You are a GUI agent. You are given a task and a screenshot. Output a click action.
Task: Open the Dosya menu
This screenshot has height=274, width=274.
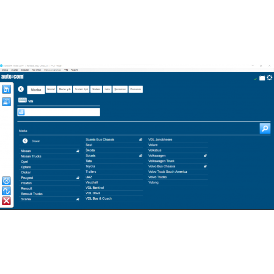tap(5, 70)
